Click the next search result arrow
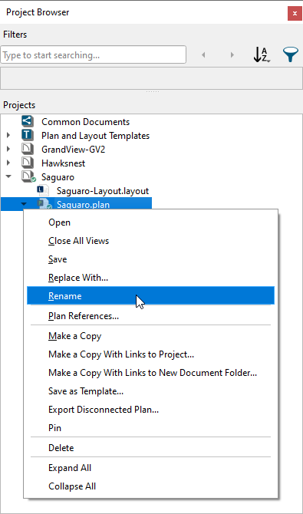303x514 pixels. click(232, 54)
